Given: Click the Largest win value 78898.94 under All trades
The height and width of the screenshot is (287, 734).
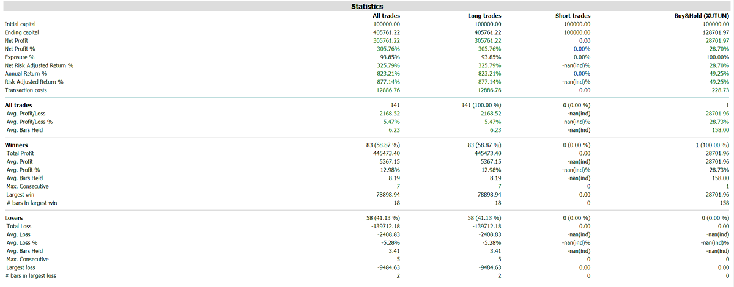Looking at the screenshot, I should 388,194.
